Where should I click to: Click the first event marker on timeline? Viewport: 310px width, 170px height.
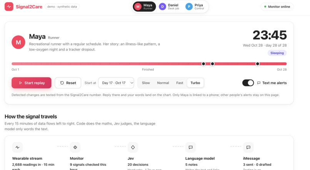click(203, 63)
